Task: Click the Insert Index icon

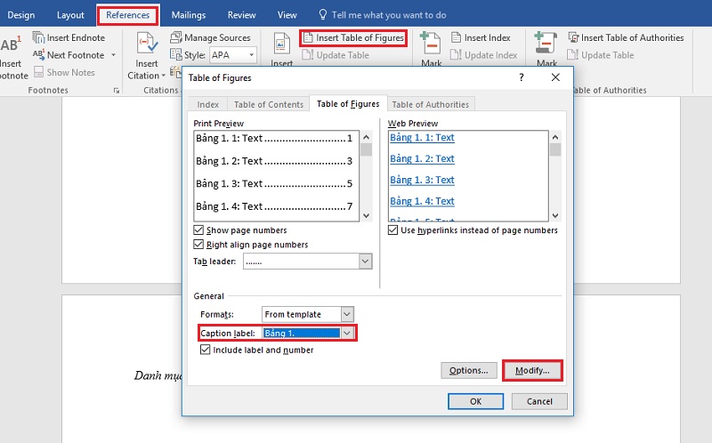Action: point(456,37)
